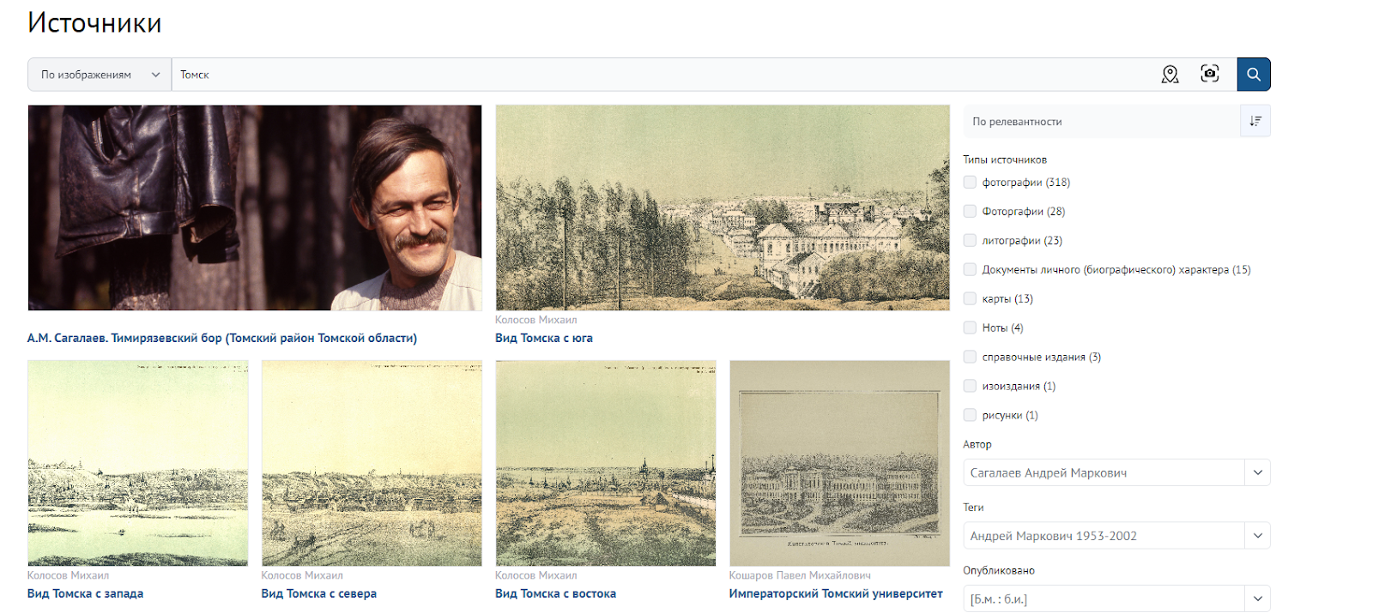The width and height of the screenshot is (1373, 613).
Task: Enable the литографии (23) filter
Action: coord(970,240)
